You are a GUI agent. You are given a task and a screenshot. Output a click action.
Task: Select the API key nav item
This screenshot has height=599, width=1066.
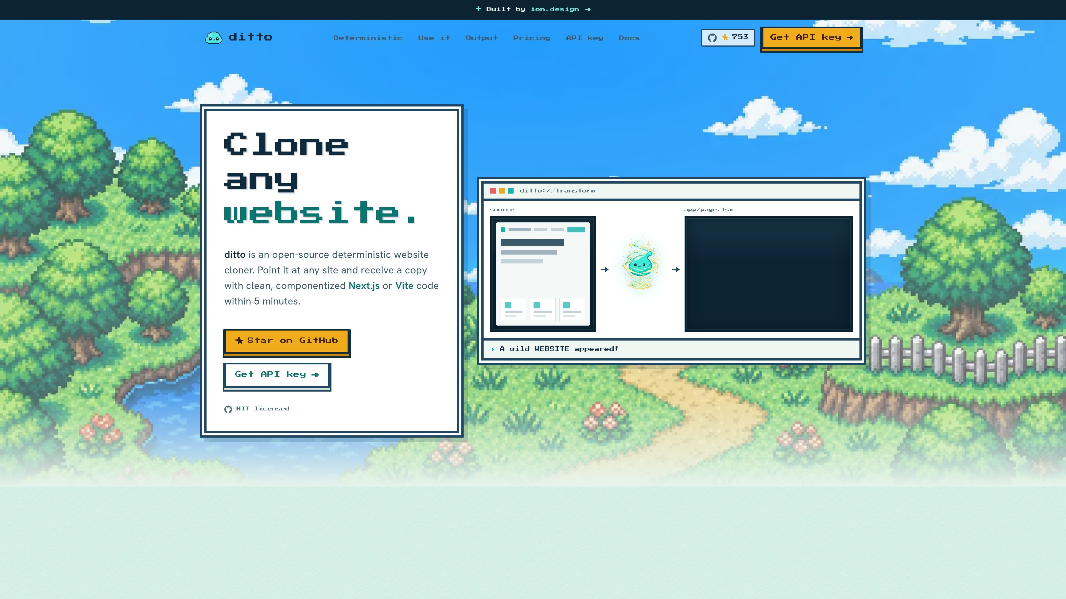[584, 38]
